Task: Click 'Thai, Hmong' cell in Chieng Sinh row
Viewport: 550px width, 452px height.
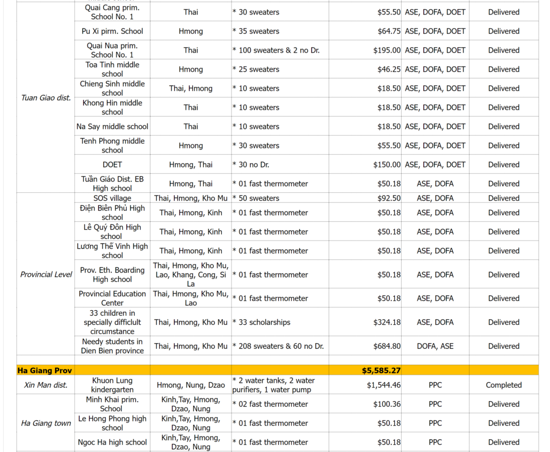Action: coord(191,88)
